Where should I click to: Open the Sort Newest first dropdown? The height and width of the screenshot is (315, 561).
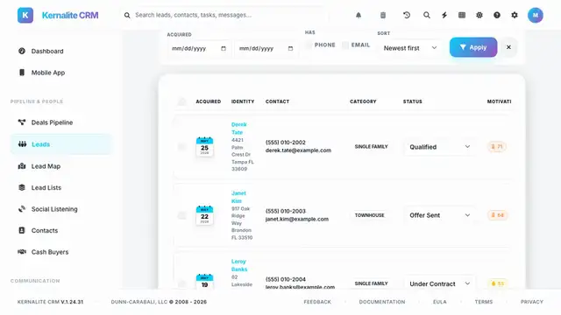pyautogui.click(x=410, y=48)
